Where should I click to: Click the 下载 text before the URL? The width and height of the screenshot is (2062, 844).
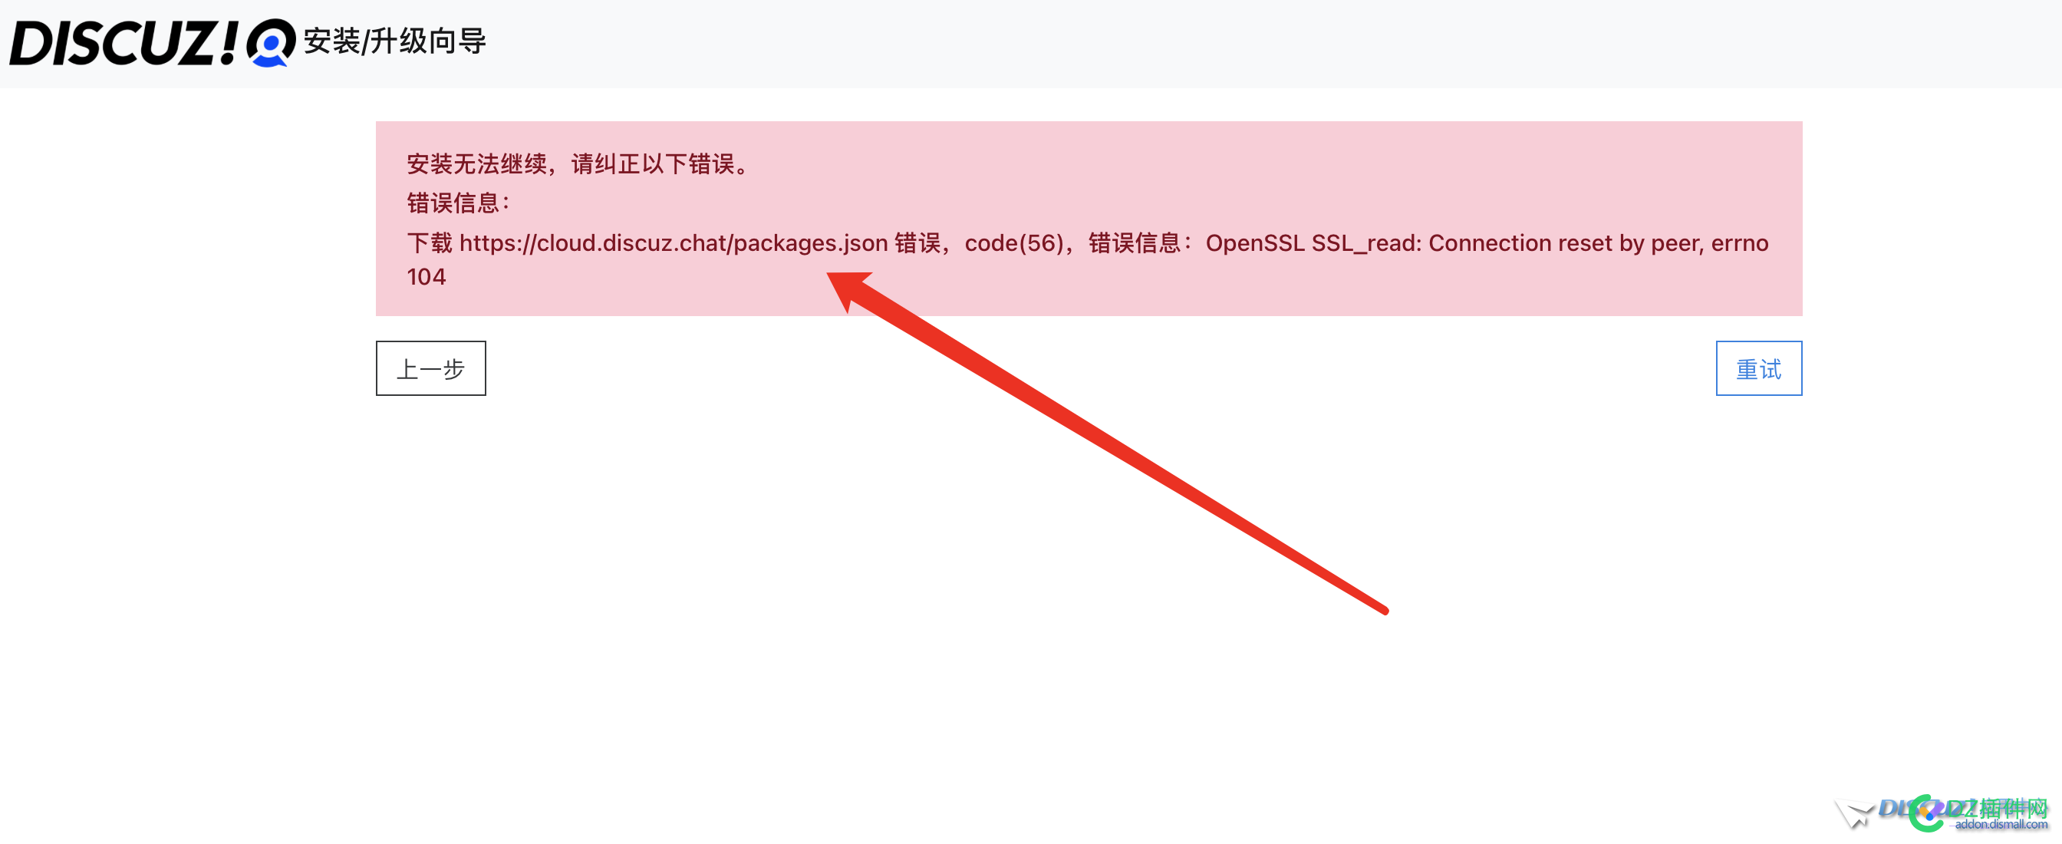430,242
